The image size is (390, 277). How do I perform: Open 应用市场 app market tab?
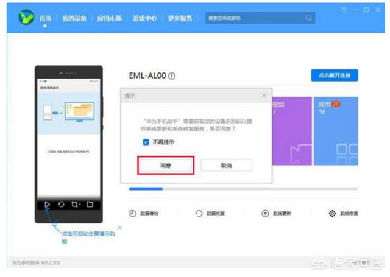click(x=110, y=18)
